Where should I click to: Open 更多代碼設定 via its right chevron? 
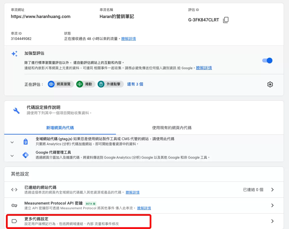point(272,221)
